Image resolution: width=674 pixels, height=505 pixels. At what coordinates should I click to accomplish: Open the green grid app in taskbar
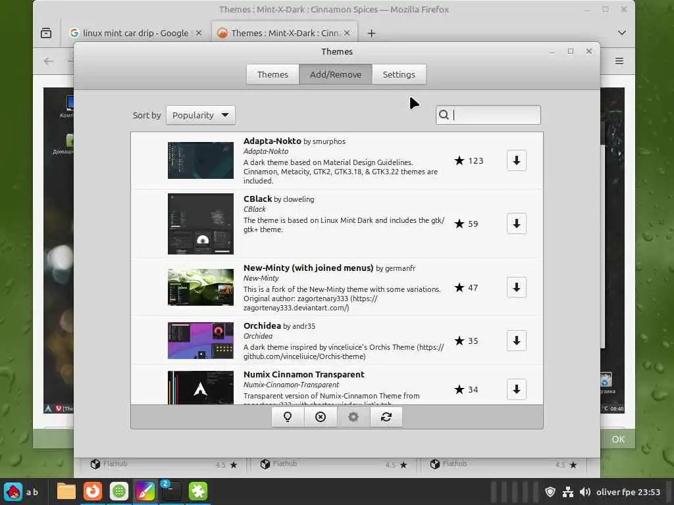pos(119,492)
